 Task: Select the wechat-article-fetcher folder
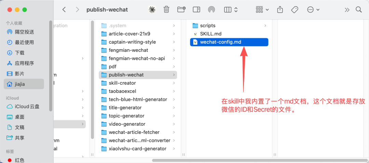(138, 132)
